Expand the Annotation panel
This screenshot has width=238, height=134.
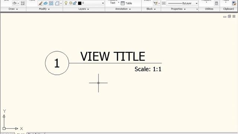tap(123, 9)
